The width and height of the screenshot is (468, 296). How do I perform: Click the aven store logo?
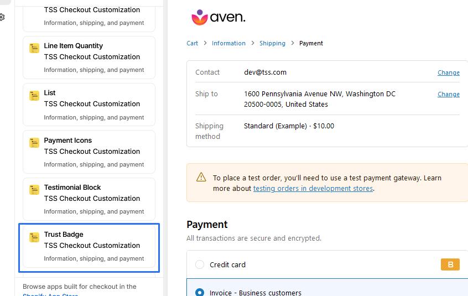218,18
